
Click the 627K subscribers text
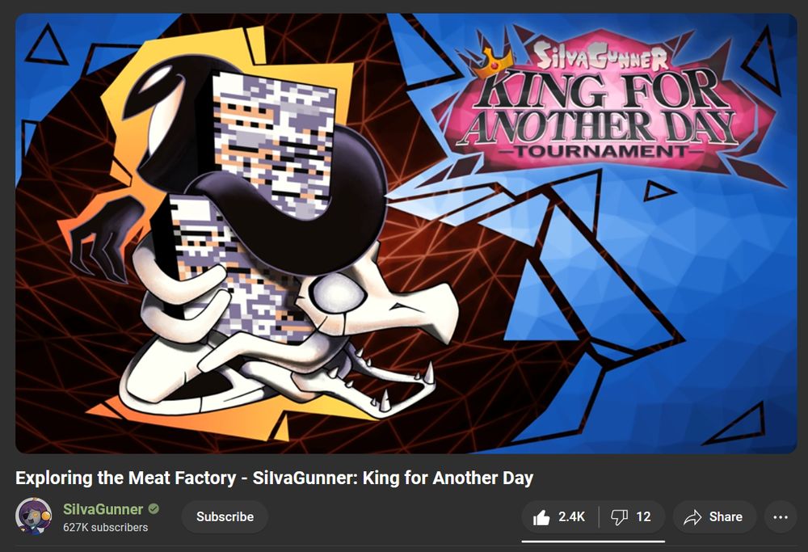[105, 527]
